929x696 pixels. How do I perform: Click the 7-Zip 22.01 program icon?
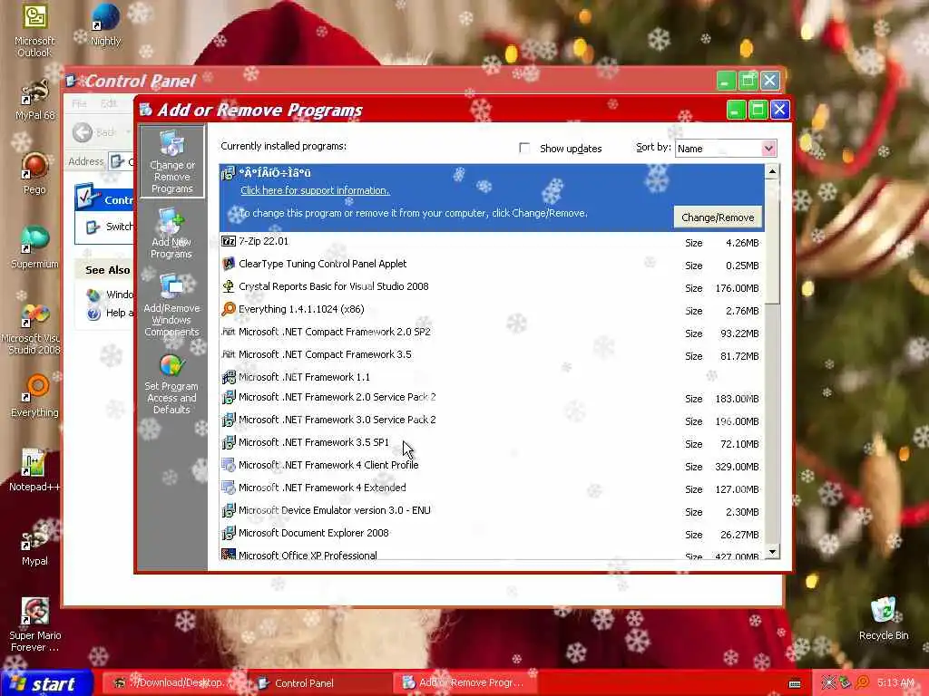point(228,241)
